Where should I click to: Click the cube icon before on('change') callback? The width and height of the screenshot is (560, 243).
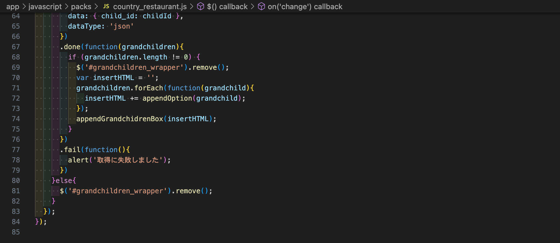click(x=261, y=6)
